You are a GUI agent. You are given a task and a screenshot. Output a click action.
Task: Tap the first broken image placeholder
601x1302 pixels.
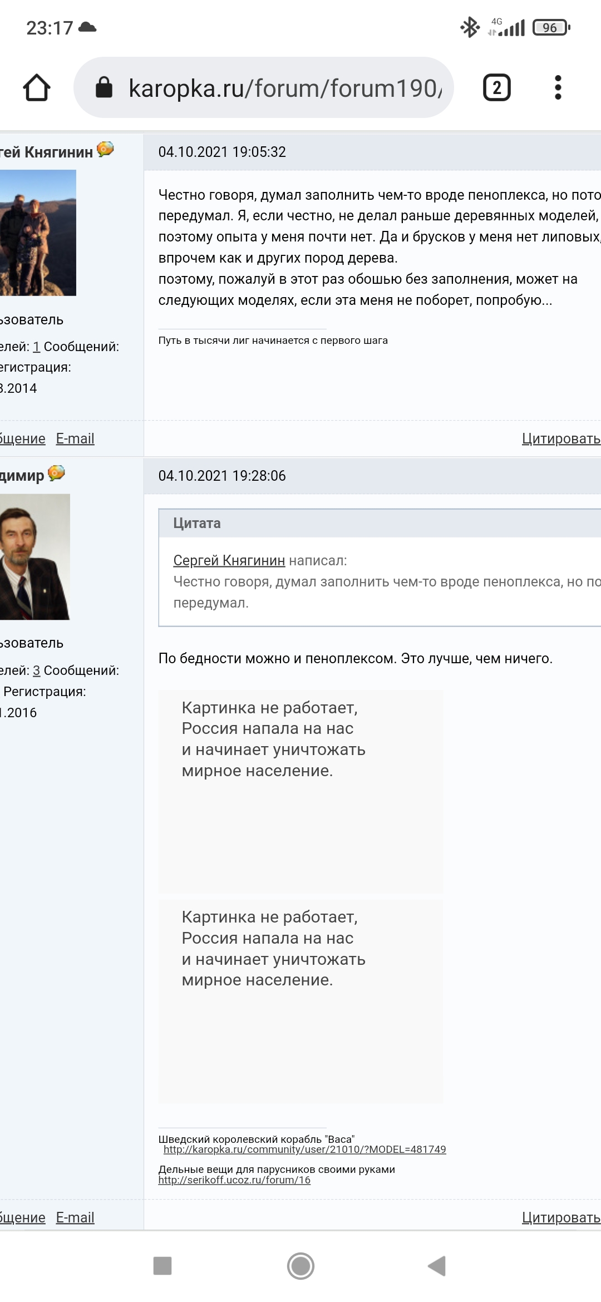pyautogui.click(x=300, y=791)
